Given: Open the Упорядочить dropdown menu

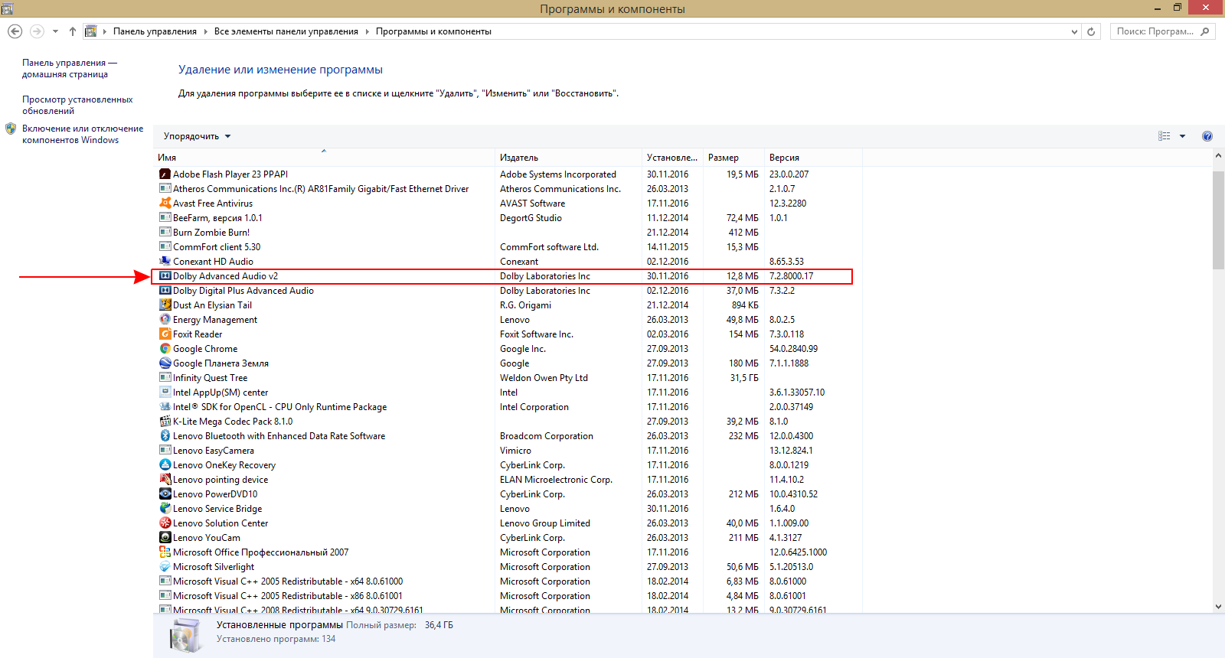Looking at the screenshot, I should click(197, 136).
